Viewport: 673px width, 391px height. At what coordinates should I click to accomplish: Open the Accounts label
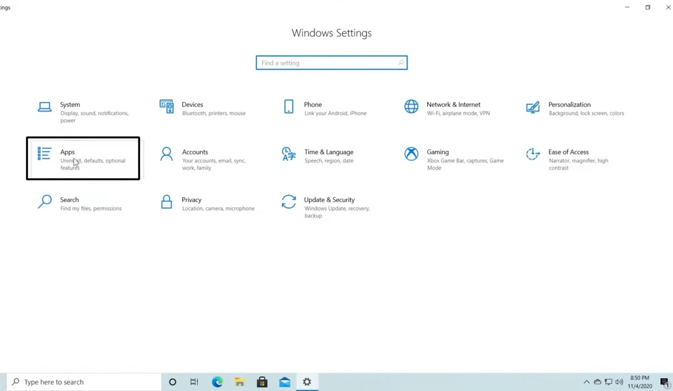[x=195, y=152]
